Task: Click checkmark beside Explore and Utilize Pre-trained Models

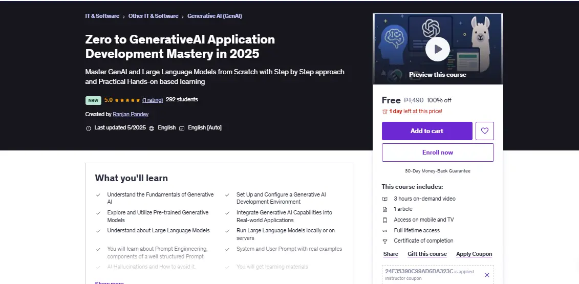Action: (98, 213)
